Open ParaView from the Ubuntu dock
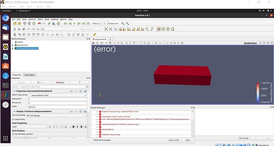Screen dimensions: 274x146 6,95
